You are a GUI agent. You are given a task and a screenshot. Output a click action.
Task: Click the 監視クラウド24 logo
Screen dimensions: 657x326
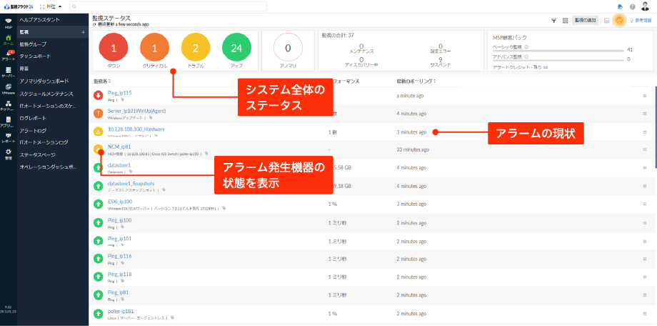[x=19, y=6]
